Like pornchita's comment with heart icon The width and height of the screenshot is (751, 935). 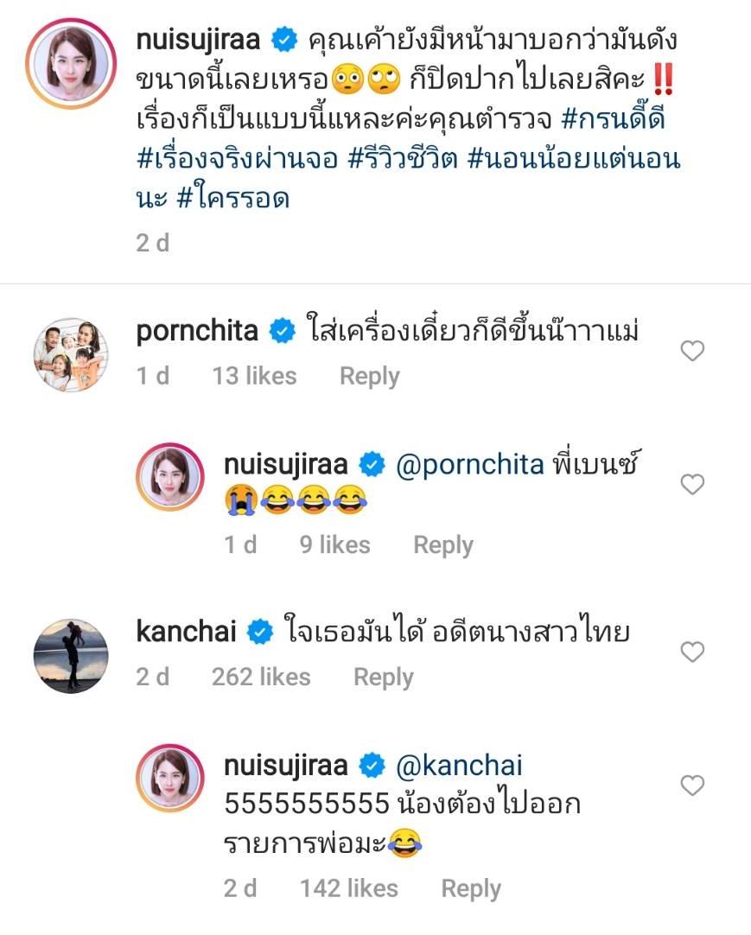pos(692,351)
